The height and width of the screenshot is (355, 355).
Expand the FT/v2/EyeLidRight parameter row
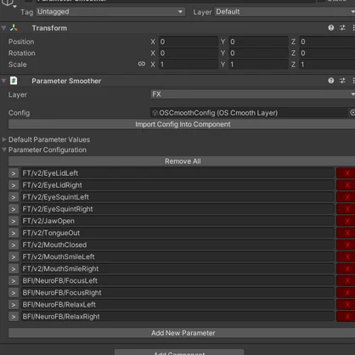(x=14, y=185)
